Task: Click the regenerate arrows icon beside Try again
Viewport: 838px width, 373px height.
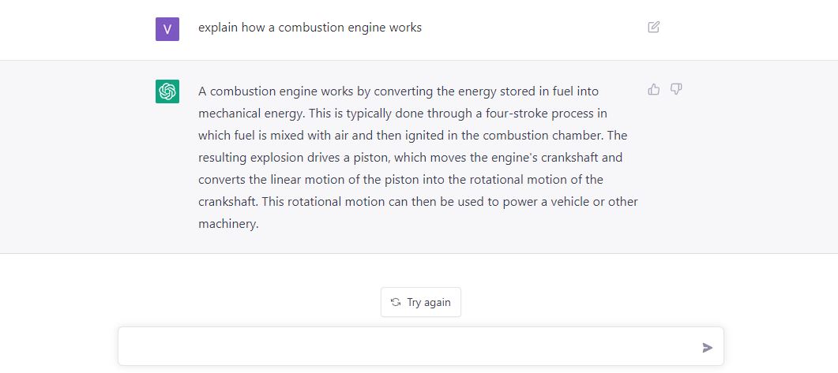Action: [x=396, y=302]
